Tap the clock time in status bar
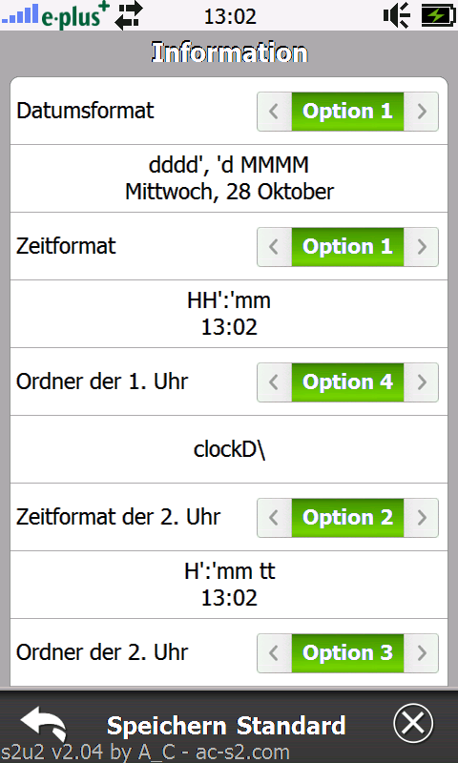The width and height of the screenshot is (458, 763). [230, 17]
